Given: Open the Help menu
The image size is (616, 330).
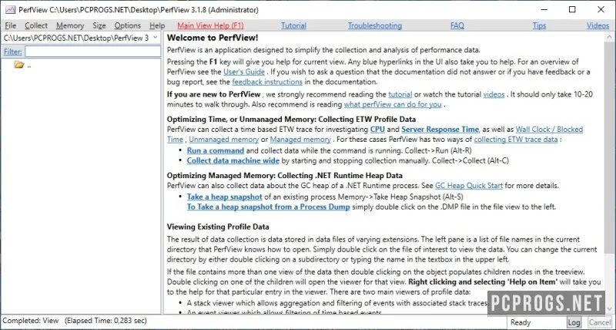Looking at the screenshot, I should [157, 25].
